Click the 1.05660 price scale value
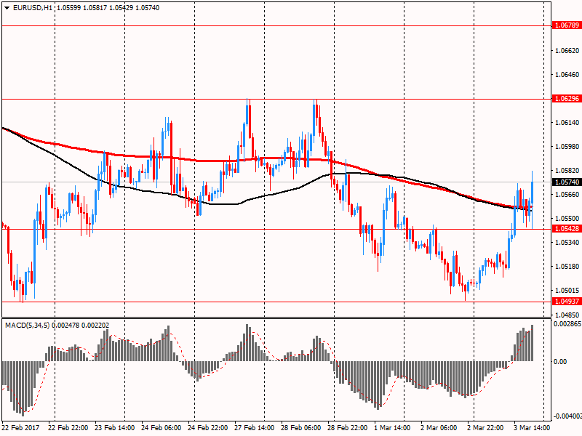582x436 pixels. pyautogui.click(x=567, y=195)
